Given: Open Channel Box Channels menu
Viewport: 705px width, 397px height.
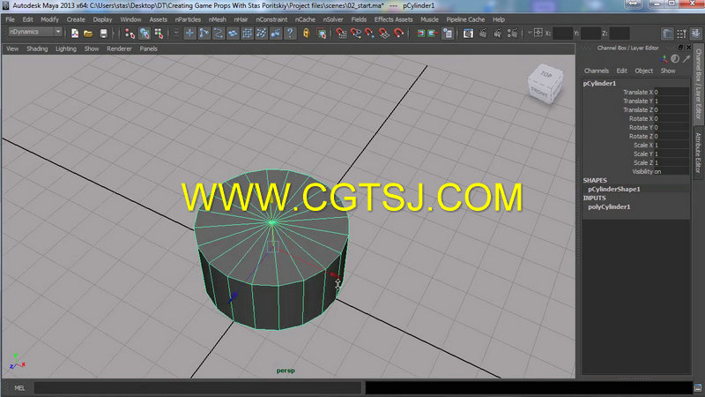Looking at the screenshot, I should click(x=597, y=71).
